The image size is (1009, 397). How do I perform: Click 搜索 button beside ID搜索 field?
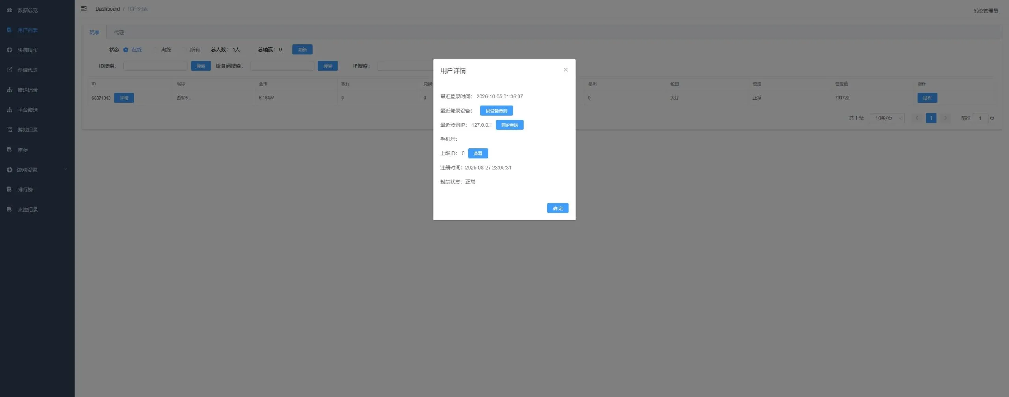tap(201, 66)
